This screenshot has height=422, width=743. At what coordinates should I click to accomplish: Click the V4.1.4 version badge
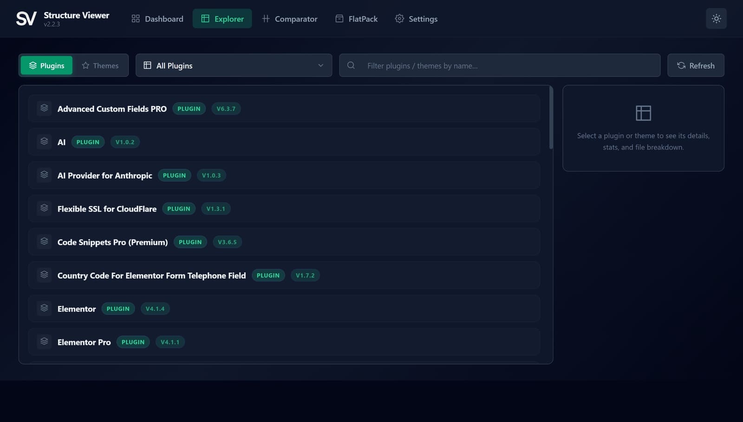[155, 309]
